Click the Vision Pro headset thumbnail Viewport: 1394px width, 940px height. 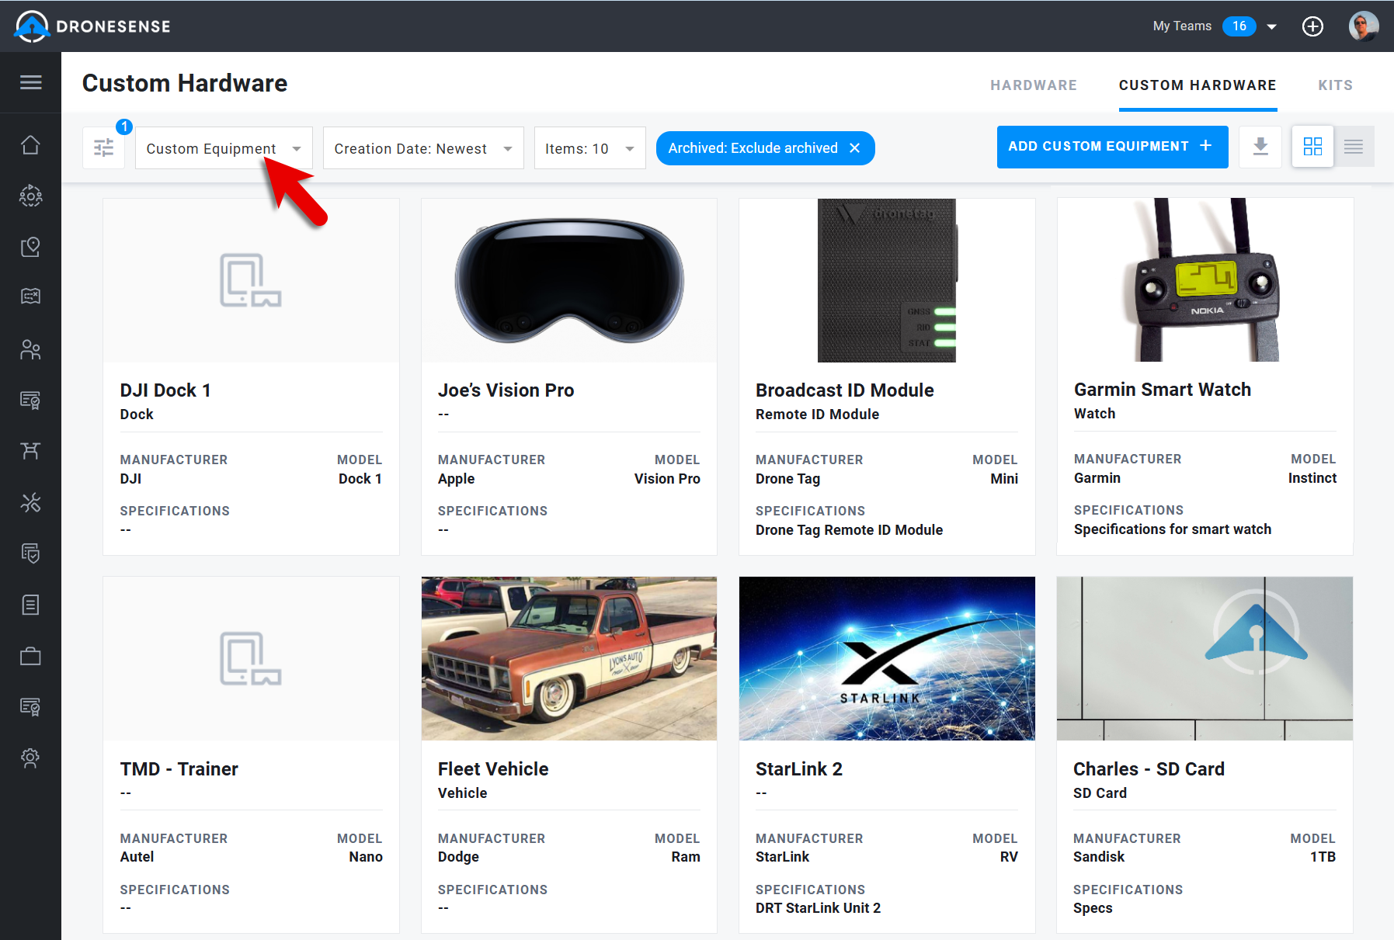[569, 280]
